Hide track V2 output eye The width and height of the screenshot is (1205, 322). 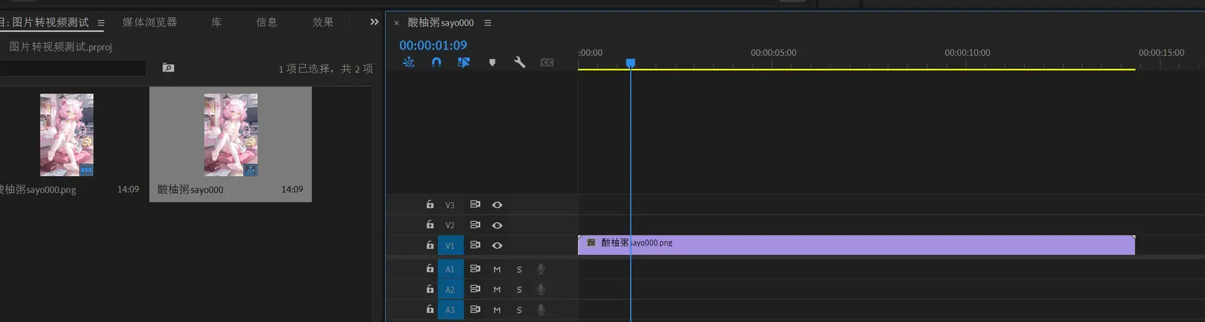pyautogui.click(x=497, y=225)
